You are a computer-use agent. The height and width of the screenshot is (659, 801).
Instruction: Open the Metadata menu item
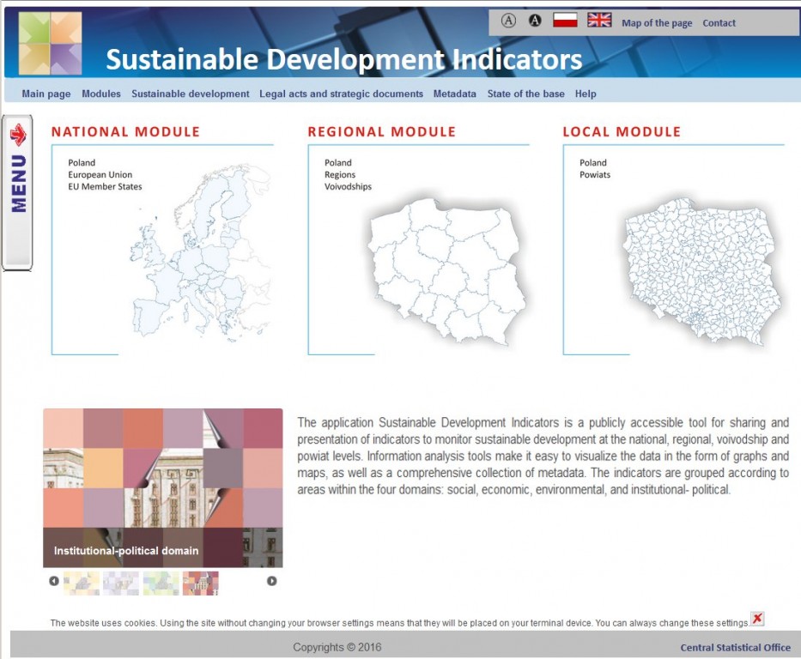[455, 94]
